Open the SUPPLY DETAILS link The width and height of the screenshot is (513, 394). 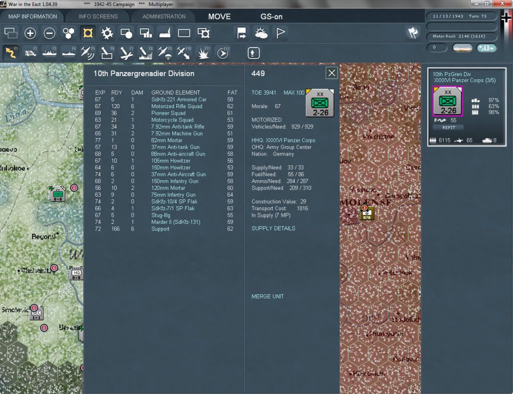273,228
